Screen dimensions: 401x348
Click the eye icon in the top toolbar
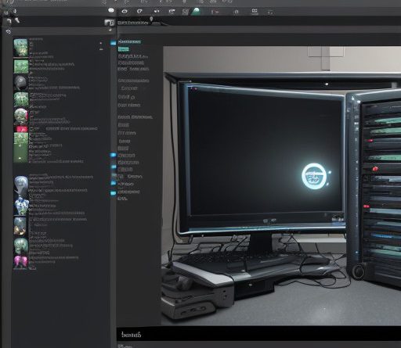point(125,11)
